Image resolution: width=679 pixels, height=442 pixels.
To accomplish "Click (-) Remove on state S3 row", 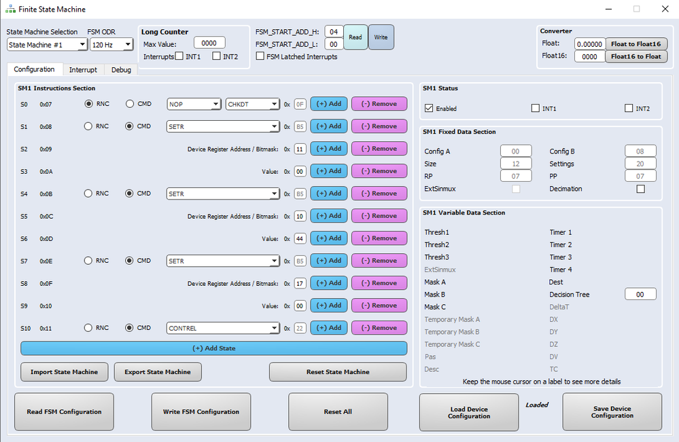I will pos(379,171).
